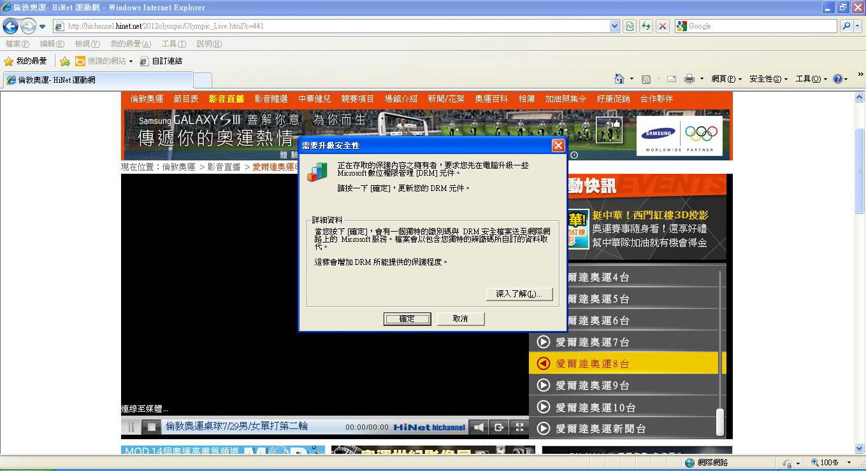The image size is (866, 471).
Task: Click the RSS feeds icon
Action: tap(646, 79)
